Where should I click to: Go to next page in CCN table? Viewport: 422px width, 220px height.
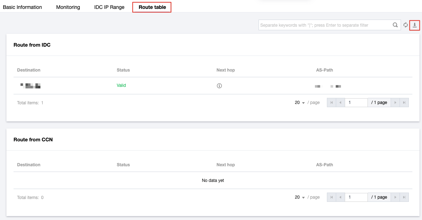(395, 197)
